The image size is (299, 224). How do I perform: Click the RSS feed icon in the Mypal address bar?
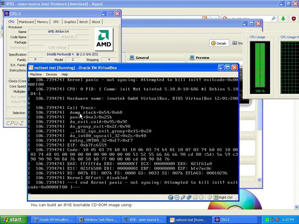(205, 18)
